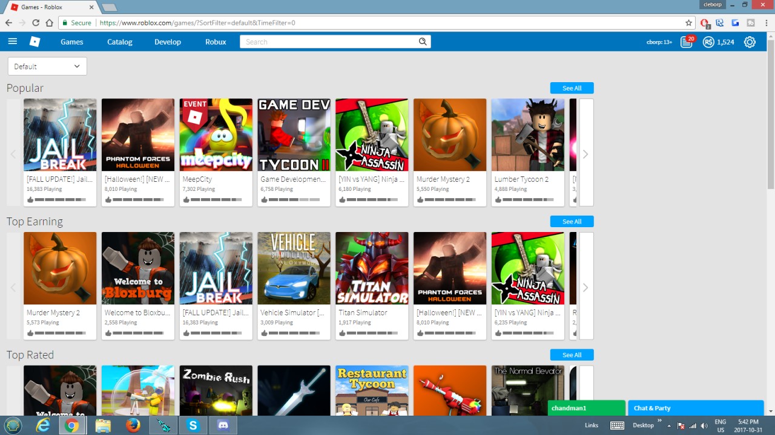Open a new browser tab
775x435 pixels.
108,7
